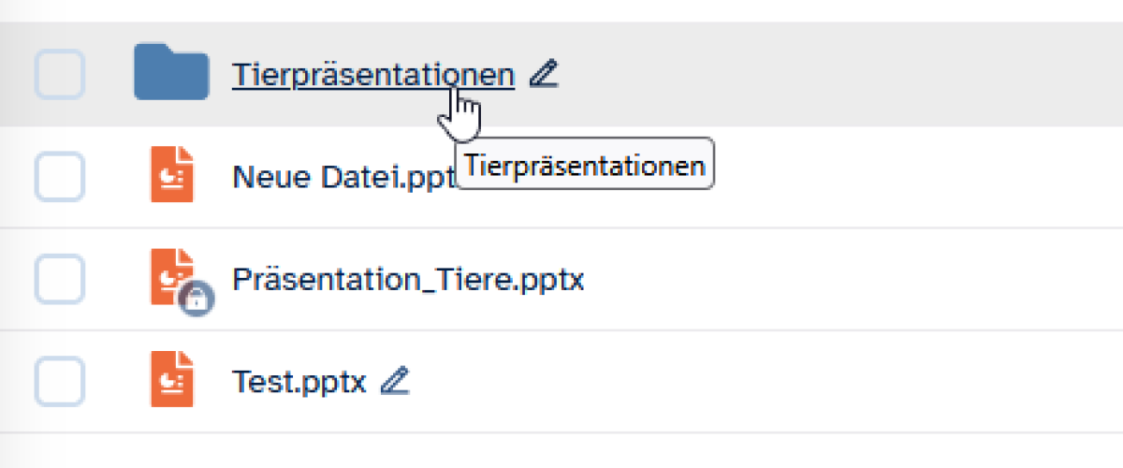The height and width of the screenshot is (468, 1123).
Task: Open the blue Tierpräsentationen folder icon
Action: point(171,73)
